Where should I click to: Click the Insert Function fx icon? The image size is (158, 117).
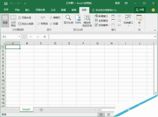tap(45, 37)
